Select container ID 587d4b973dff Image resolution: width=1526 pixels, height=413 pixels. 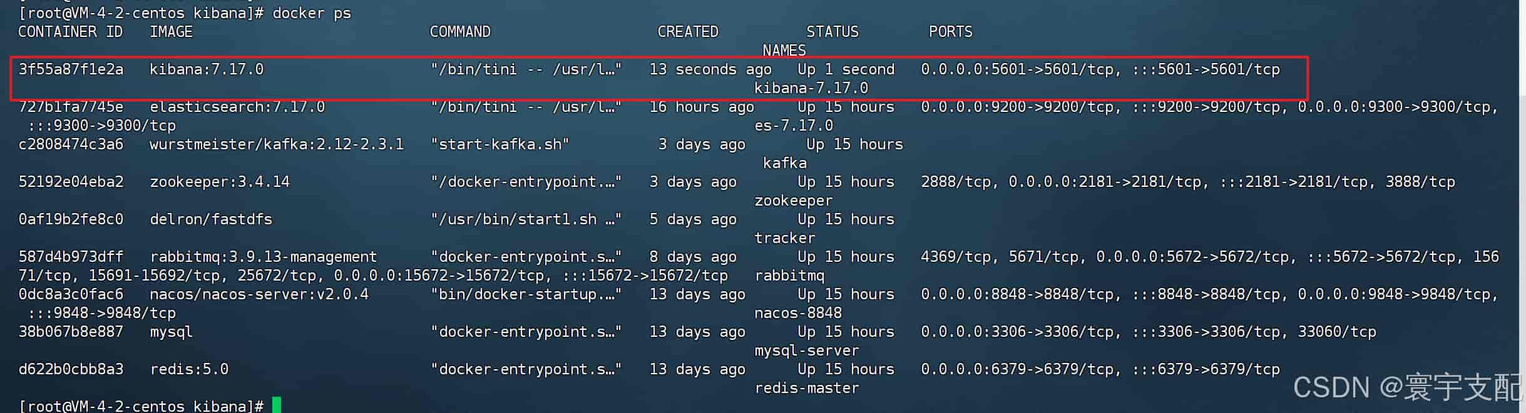pos(71,257)
